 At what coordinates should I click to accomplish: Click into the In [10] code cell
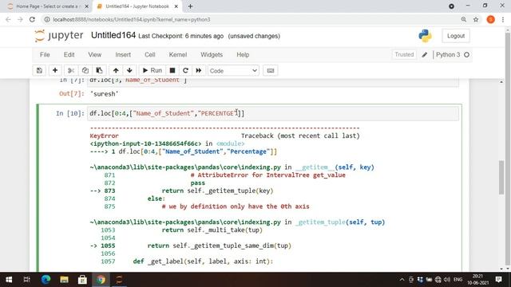click(x=273, y=113)
